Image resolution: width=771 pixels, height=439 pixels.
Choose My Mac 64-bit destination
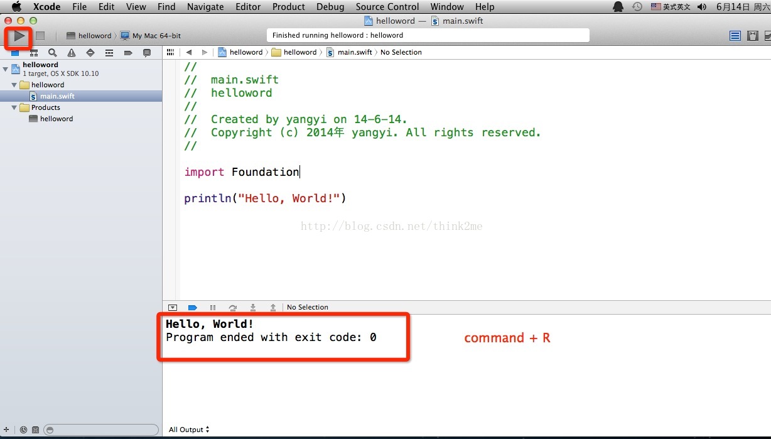151,36
